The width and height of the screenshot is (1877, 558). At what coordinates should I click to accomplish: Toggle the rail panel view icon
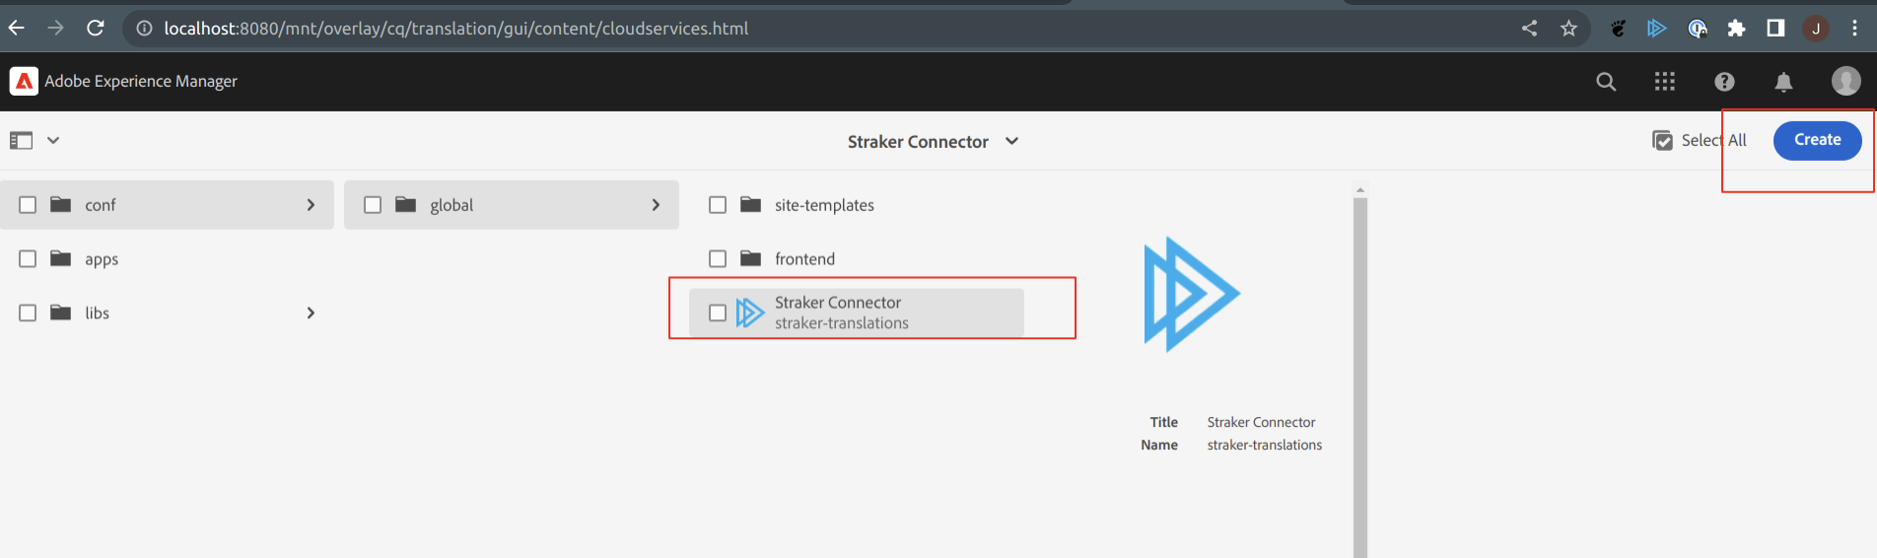coord(22,141)
